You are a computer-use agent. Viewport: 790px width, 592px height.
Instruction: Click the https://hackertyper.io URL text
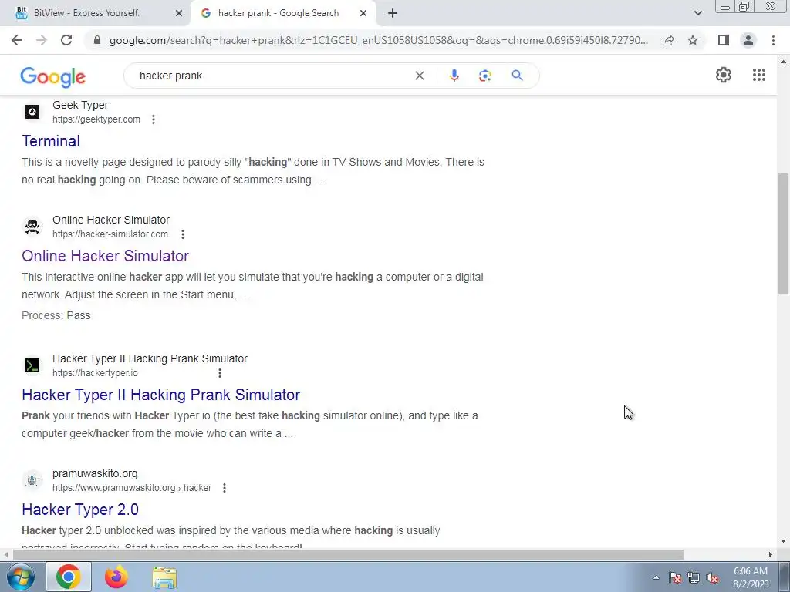(95, 374)
